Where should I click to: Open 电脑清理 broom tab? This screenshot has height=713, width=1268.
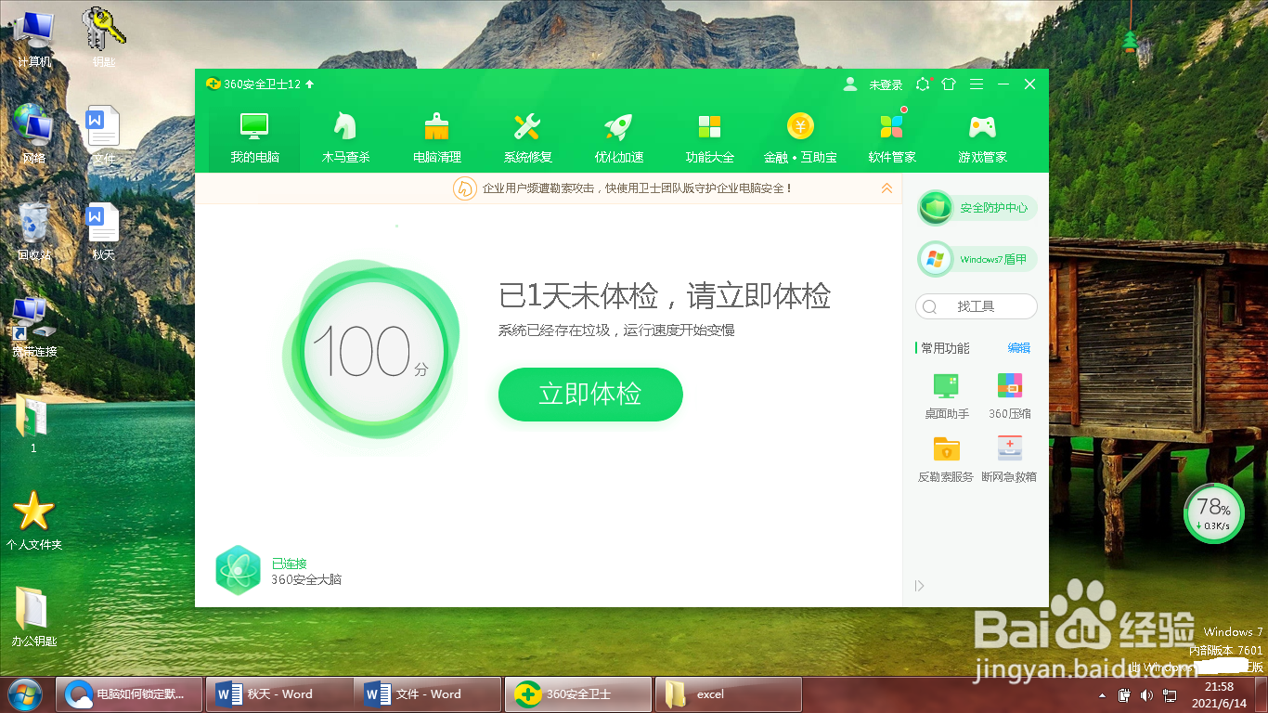pos(436,136)
